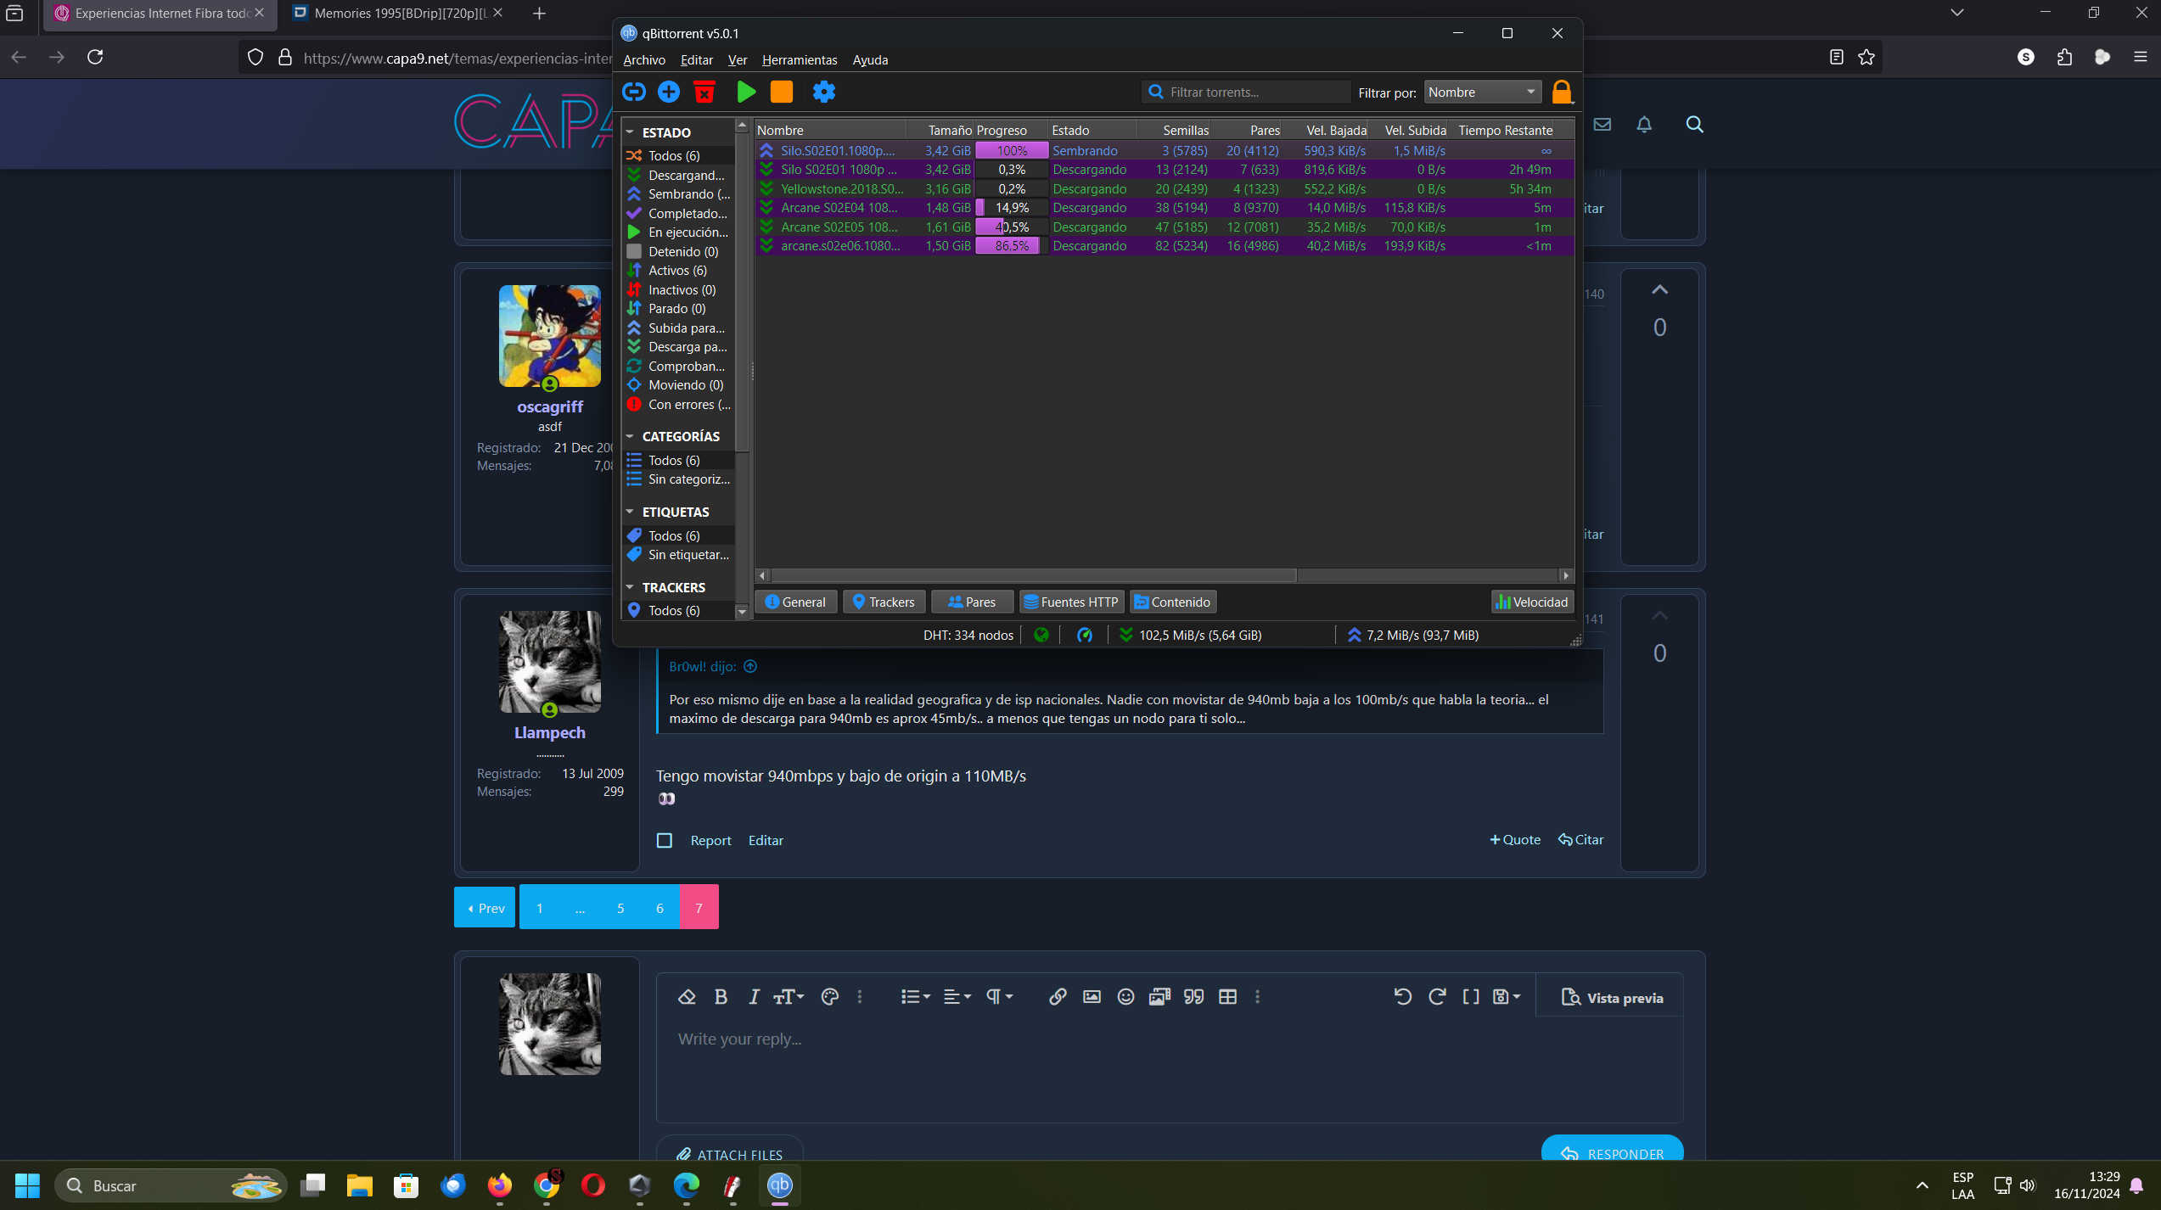Collapse the ESTADO filter section
Image resolution: width=2161 pixels, height=1210 pixels.
630,132
